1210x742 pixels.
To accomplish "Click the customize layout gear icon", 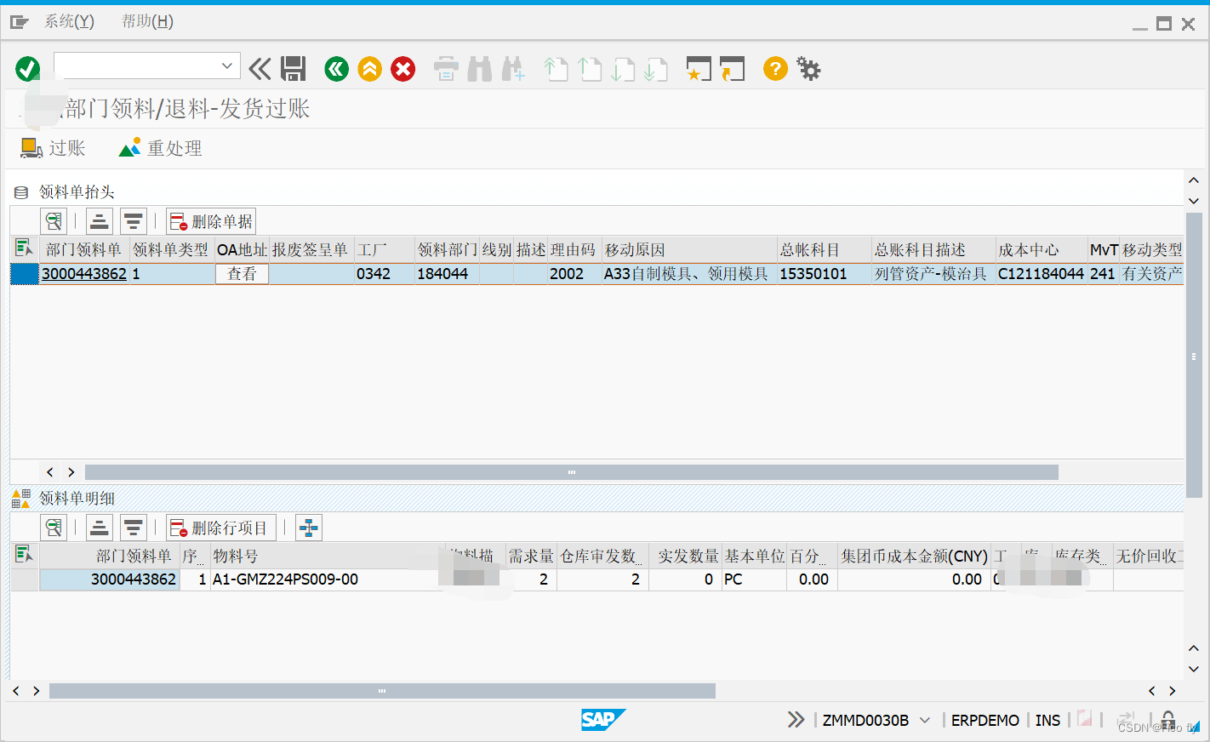I will (808, 68).
